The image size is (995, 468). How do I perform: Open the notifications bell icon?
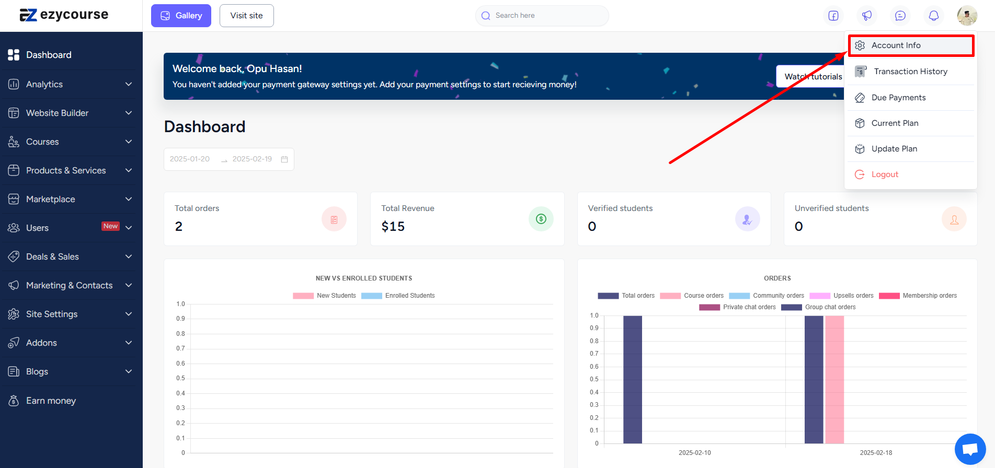934,16
